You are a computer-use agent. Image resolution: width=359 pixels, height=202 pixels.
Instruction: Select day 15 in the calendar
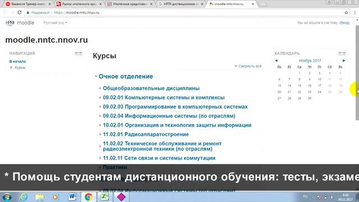(299, 86)
